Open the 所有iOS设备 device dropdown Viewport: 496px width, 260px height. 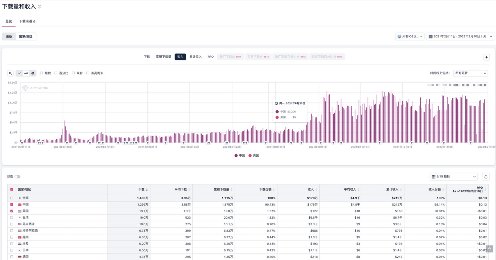click(x=410, y=36)
